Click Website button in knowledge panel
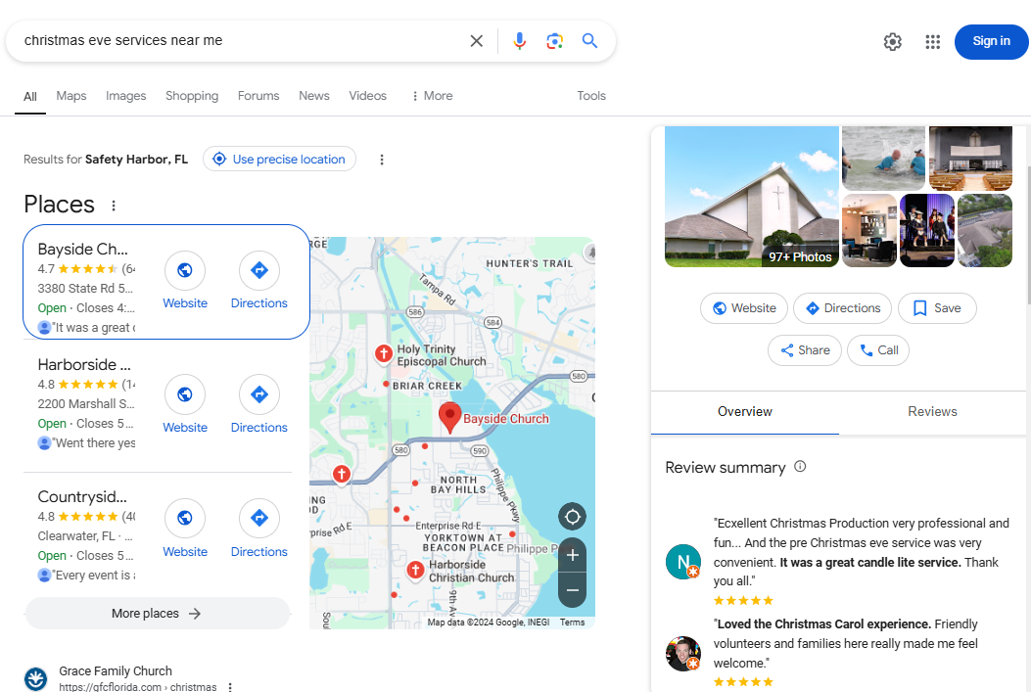 click(x=744, y=308)
